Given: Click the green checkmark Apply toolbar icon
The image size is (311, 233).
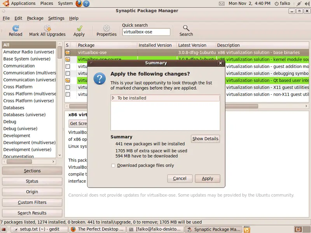Looking at the screenshot, I should pyautogui.click(x=80, y=28).
